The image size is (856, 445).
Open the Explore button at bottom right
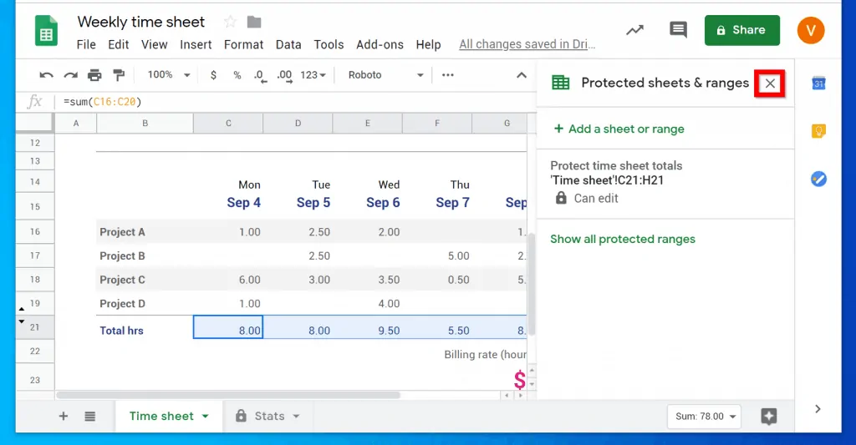pos(768,416)
